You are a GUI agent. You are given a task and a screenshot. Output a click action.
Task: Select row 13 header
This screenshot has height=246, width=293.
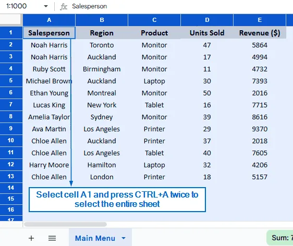point(11,176)
